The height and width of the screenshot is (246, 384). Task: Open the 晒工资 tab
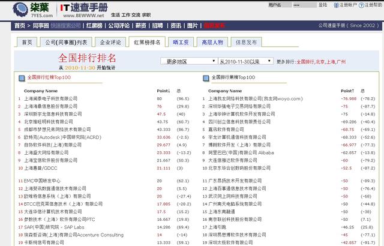tap(181, 42)
